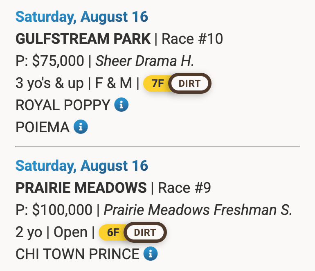Click the DIRT badge in the Prairie Meadows race
Viewport: 315px width, 271px height.
[x=145, y=233]
